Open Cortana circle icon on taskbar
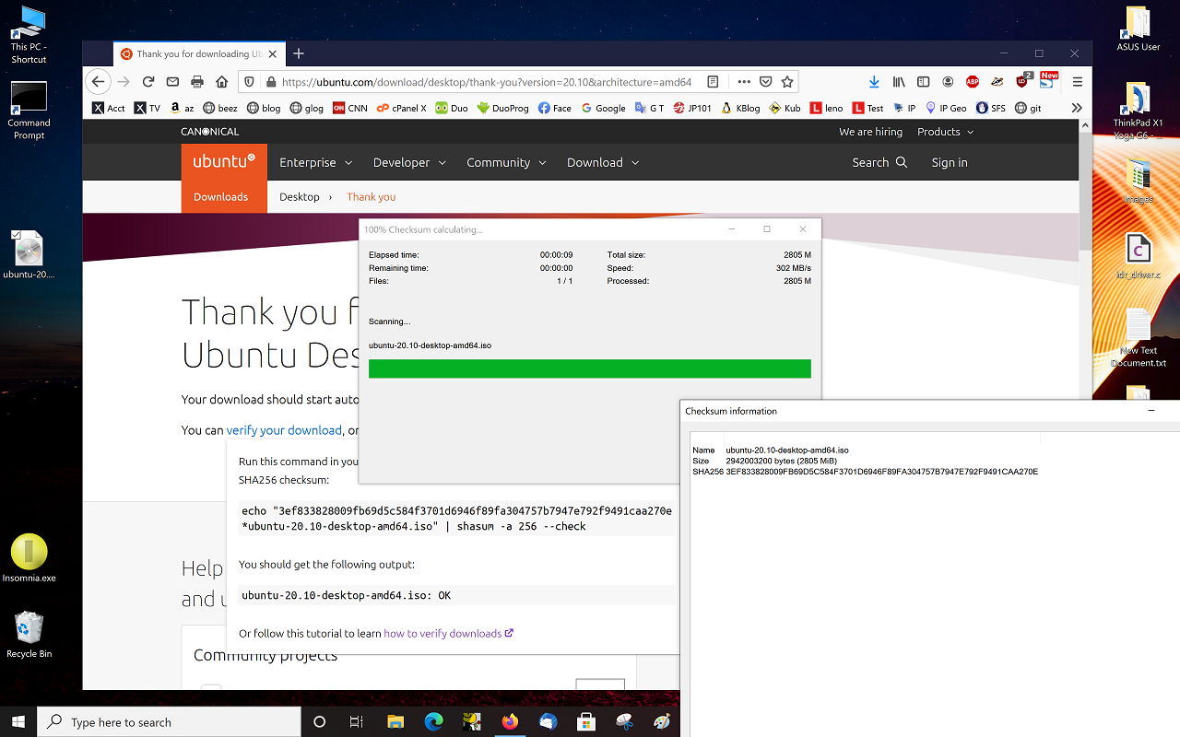1180x737 pixels. pos(320,722)
